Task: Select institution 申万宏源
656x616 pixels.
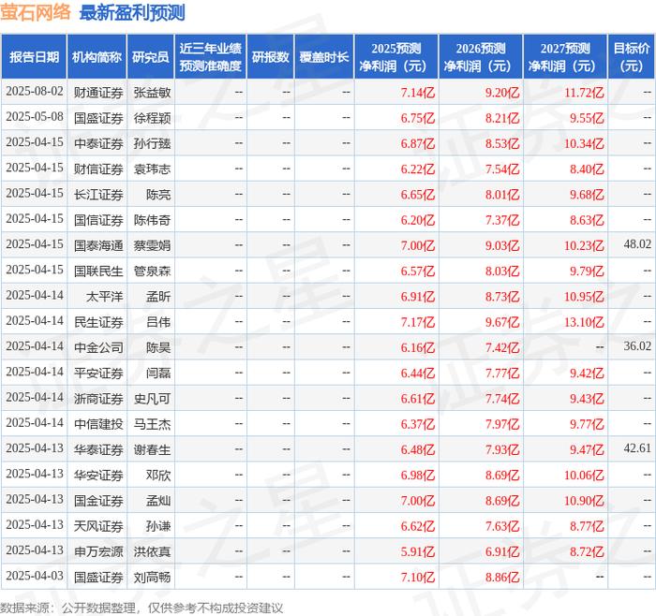Action: [x=98, y=551]
